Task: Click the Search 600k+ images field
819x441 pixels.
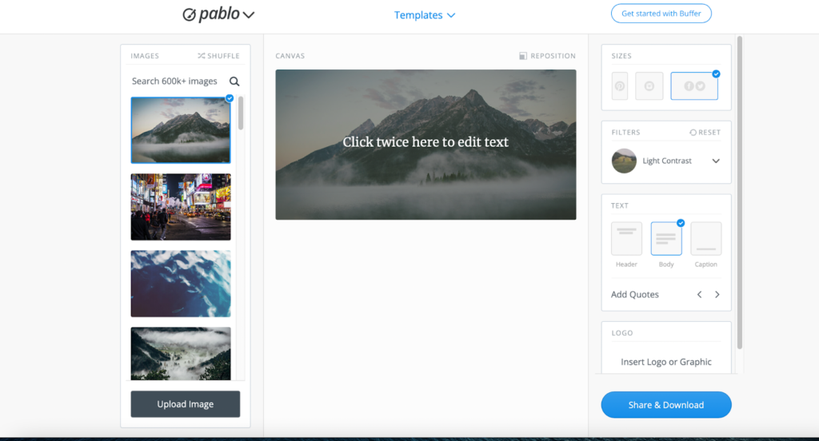Action: (x=175, y=81)
